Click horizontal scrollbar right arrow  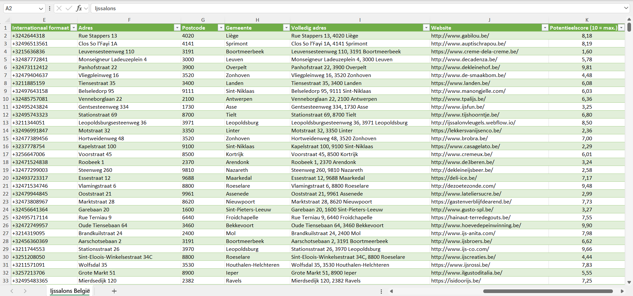622,291
